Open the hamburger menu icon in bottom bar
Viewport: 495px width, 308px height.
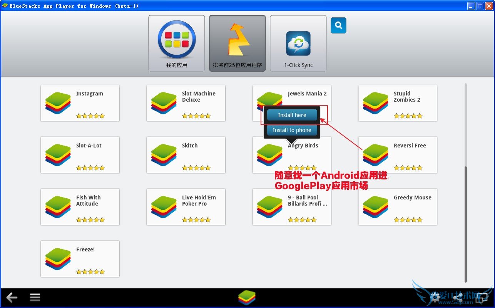click(x=35, y=297)
